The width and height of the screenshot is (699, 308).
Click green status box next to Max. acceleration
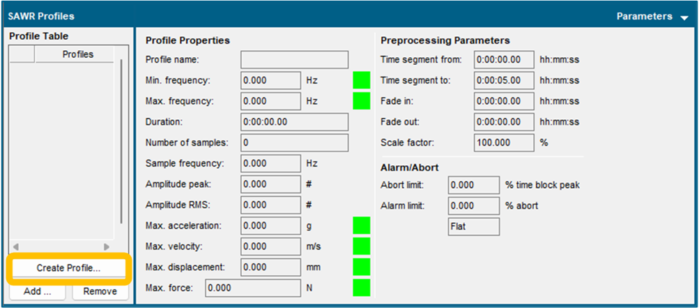point(362,226)
